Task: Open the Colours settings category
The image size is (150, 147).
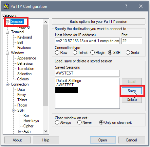Action: tap(23, 79)
